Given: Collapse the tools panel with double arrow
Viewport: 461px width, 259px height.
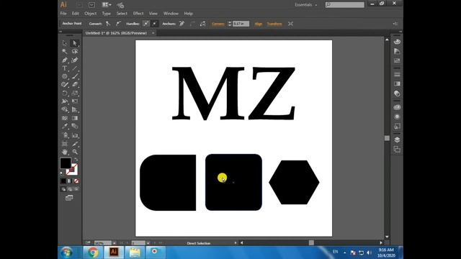Looking at the screenshot, I should point(61,32).
